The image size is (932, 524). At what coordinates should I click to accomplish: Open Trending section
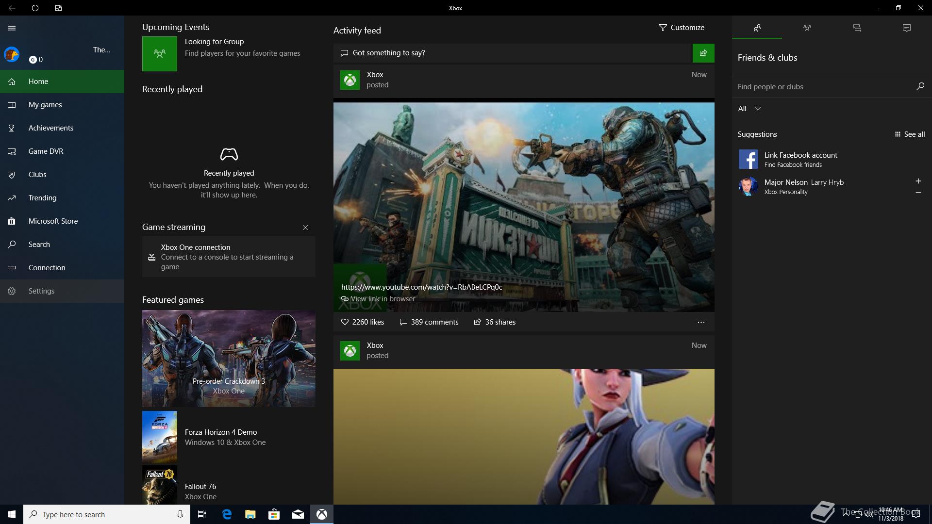62,198
